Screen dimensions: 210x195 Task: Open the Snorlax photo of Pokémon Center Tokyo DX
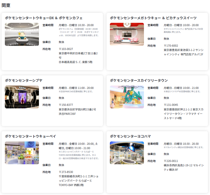pyautogui.click(x=22, y=34)
